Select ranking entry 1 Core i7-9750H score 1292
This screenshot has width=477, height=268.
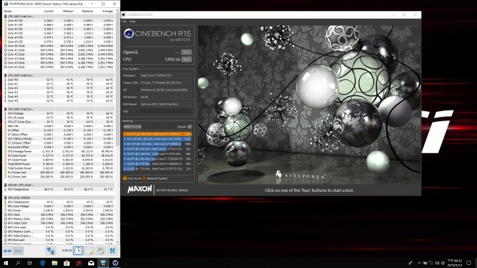(x=157, y=134)
